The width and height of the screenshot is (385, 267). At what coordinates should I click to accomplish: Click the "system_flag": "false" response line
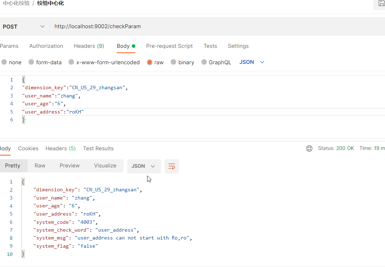(66, 246)
